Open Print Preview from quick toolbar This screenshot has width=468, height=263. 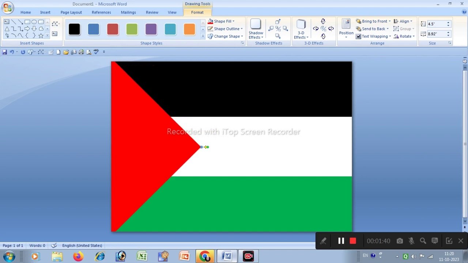pyautogui.click(x=89, y=52)
